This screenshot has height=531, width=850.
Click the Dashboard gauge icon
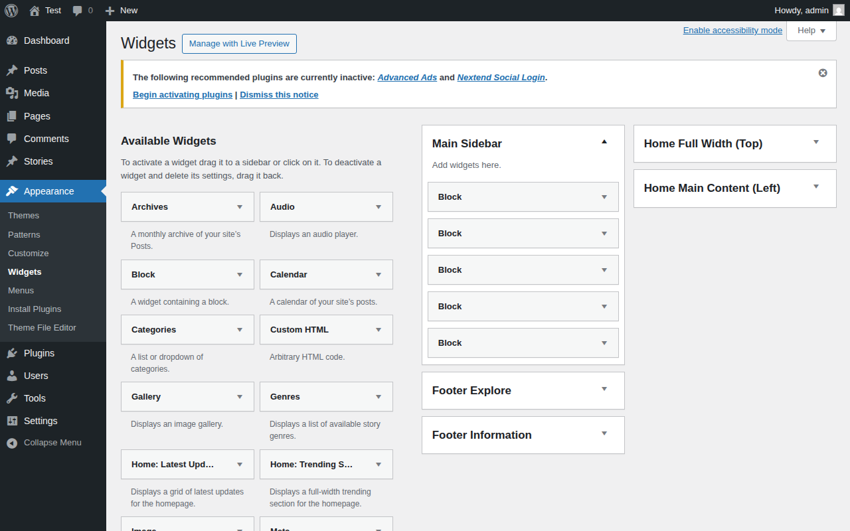pos(12,40)
